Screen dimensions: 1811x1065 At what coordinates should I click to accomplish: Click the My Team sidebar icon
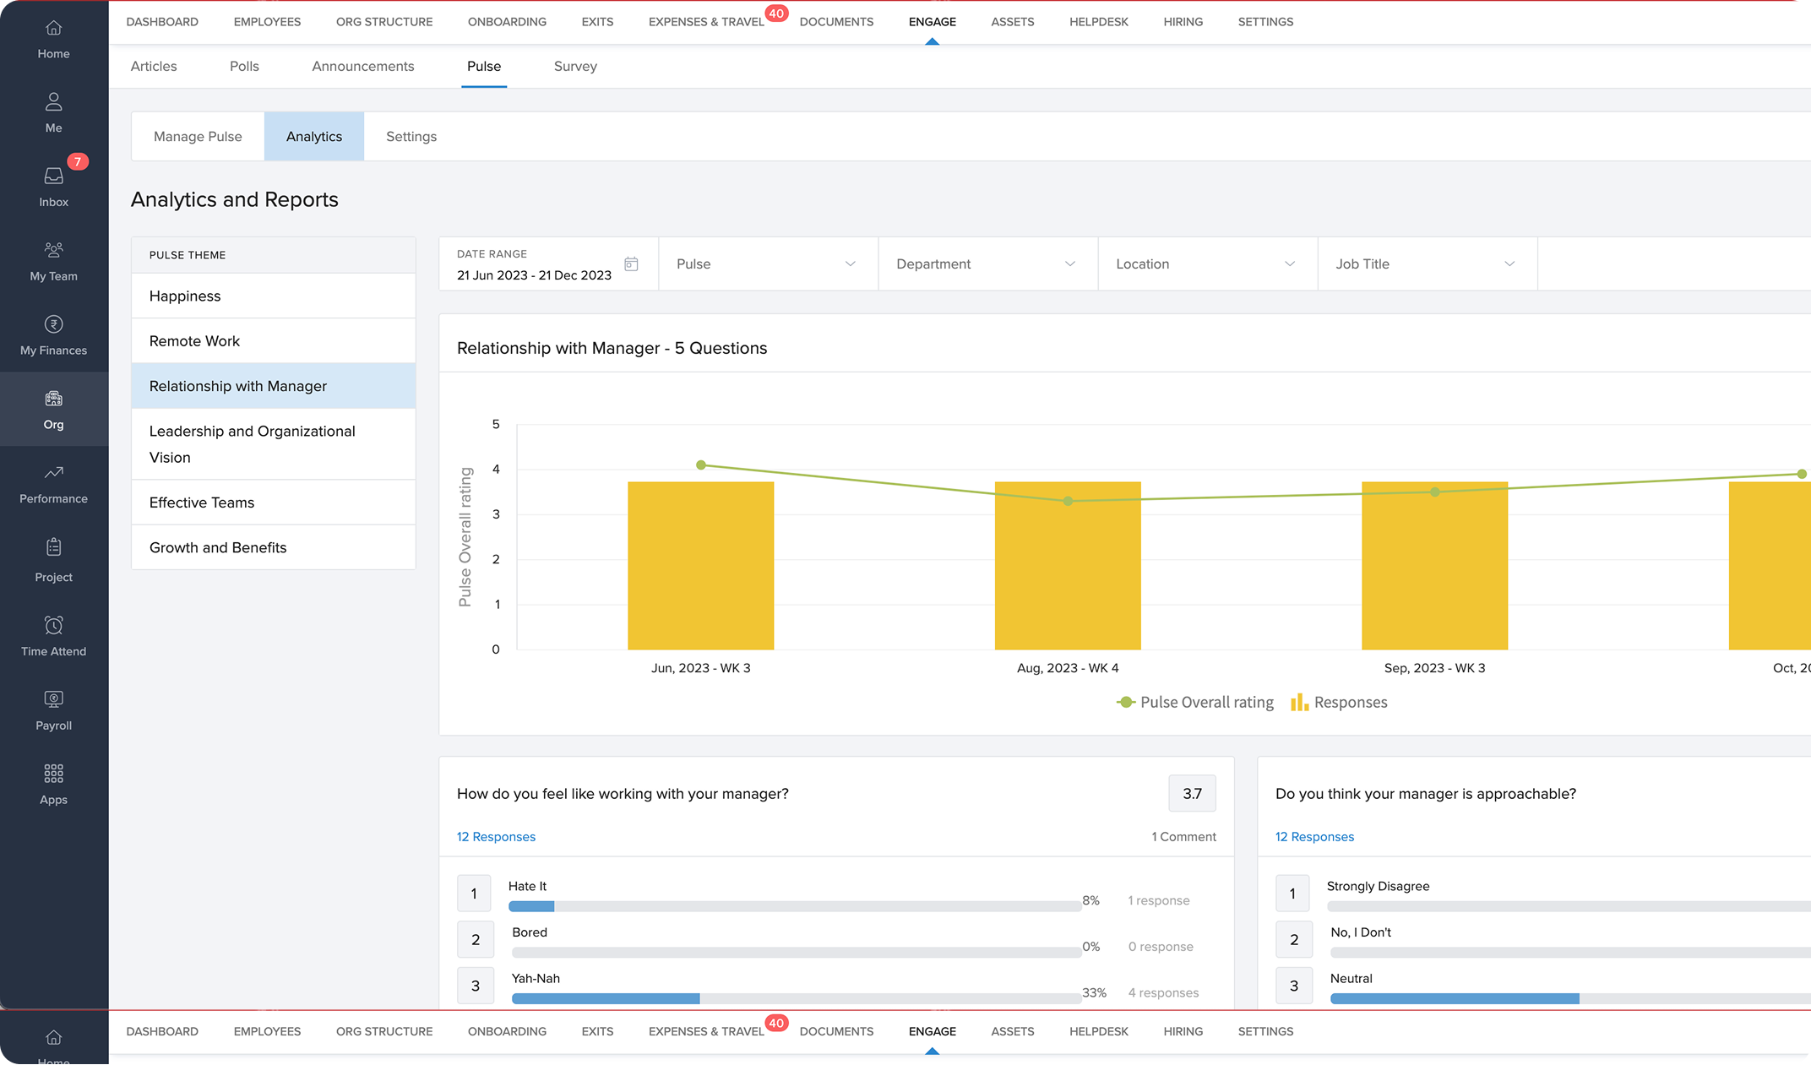[53, 250]
